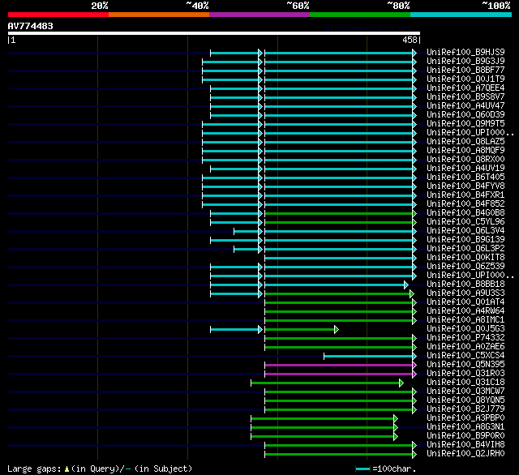Image resolution: width=519 pixels, height=475 pixels.
Task: Select the UniRef100_Q60D39 label
Action: point(465,115)
